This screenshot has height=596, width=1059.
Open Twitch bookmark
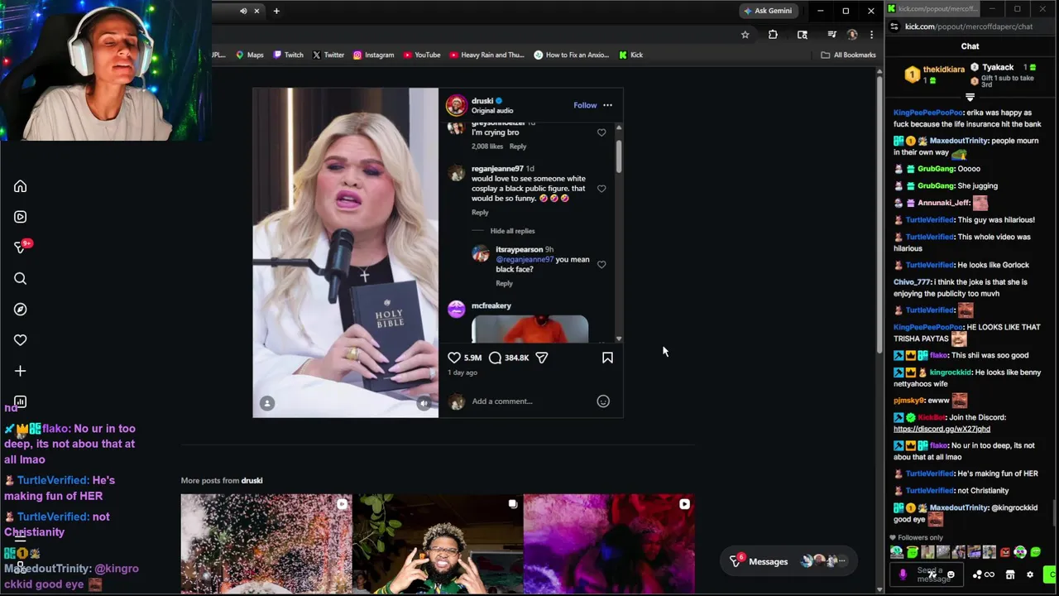[288, 55]
